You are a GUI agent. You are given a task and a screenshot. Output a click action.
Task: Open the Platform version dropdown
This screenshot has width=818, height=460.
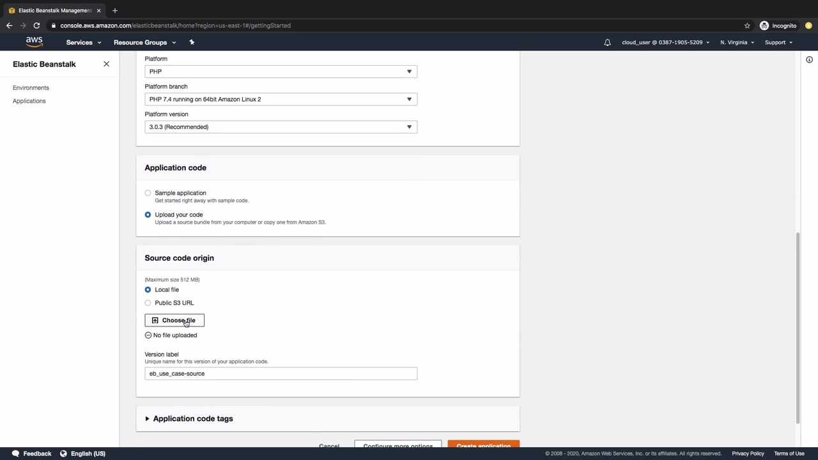click(x=281, y=126)
